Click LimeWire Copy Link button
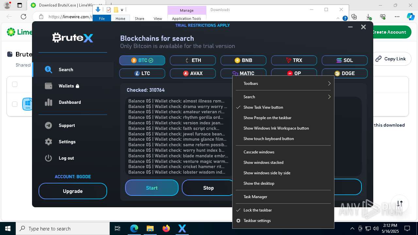Screen dimensions: 418x235 click(390, 59)
